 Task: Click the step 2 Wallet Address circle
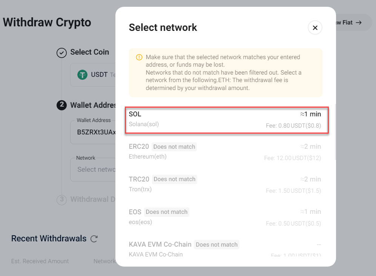click(x=61, y=105)
